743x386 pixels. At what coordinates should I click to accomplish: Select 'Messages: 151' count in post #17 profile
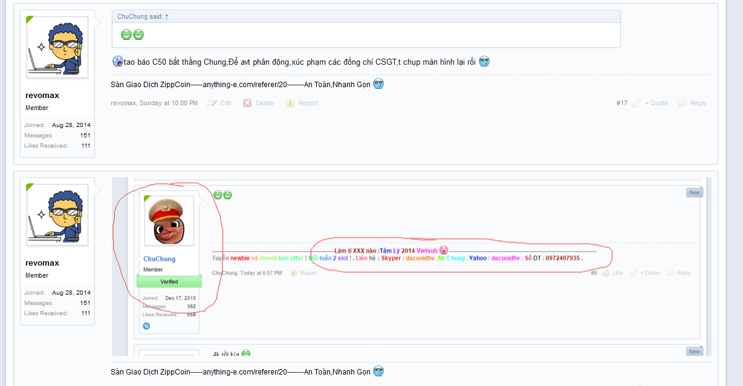[x=57, y=136]
